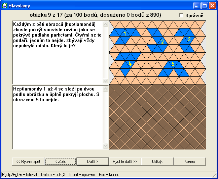Click scroll up arrow of question text box
218x179 pixels.
106,24
